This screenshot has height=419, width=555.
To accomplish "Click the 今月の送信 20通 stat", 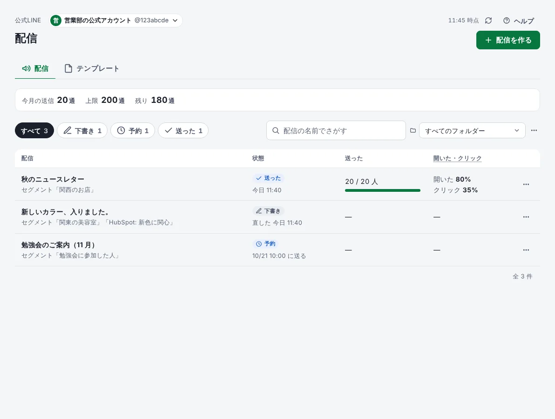I will [48, 100].
